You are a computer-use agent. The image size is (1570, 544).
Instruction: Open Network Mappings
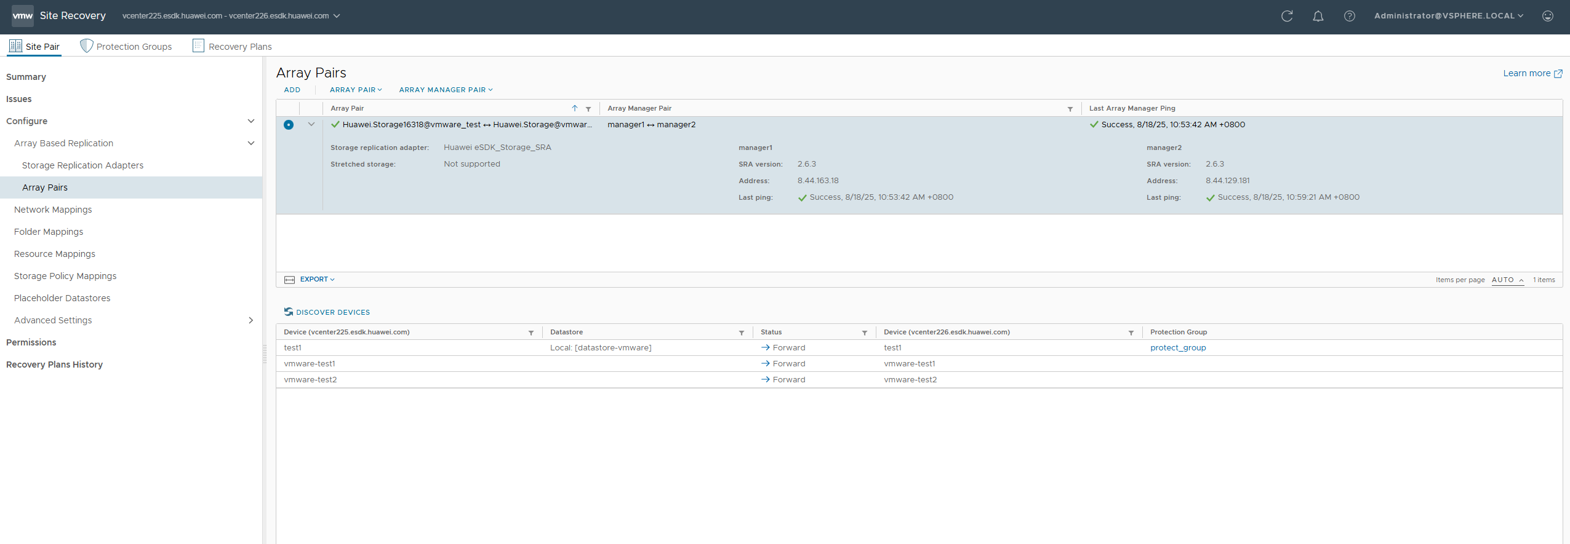click(x=53, y=210)
